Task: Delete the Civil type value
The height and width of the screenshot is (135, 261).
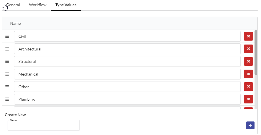Action: (248, 36)
